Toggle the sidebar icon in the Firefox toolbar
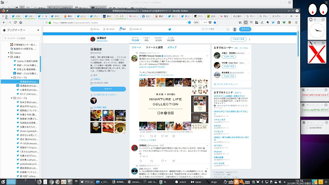329x185 pixels. [246, 23]
